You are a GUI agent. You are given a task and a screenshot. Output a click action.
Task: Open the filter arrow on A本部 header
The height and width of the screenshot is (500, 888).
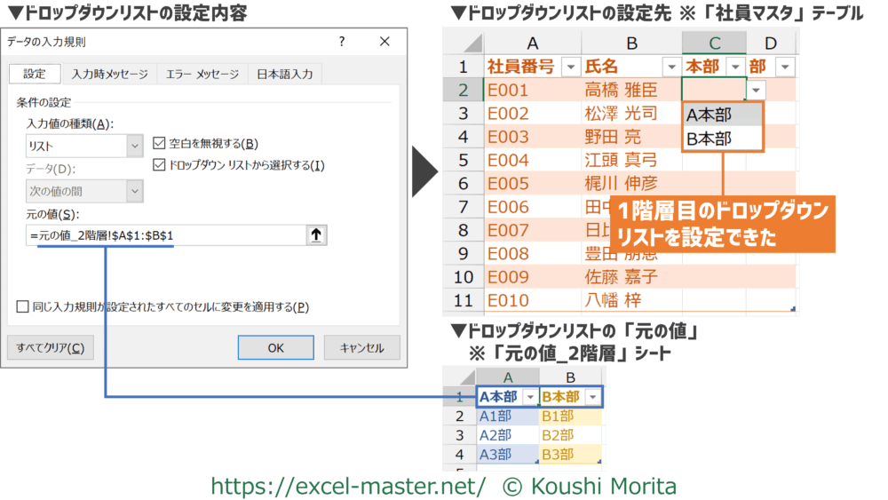(x=531, y=396)
